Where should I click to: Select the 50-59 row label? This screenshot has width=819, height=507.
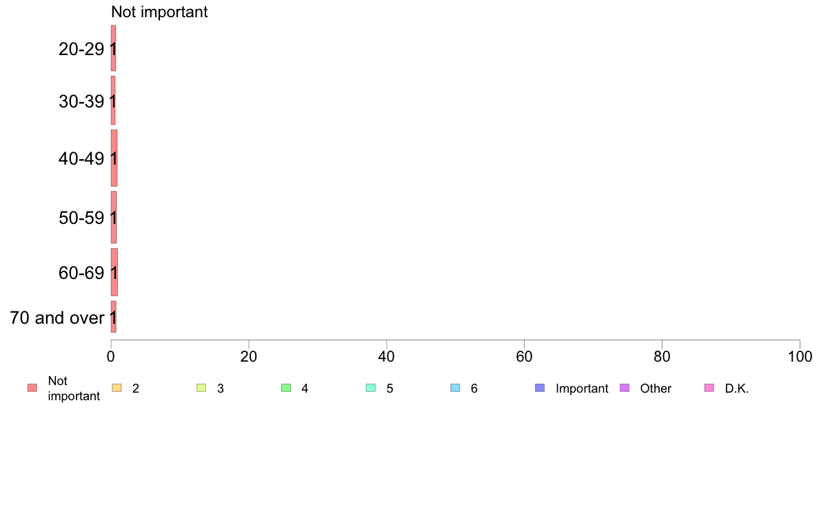pyautogui.click(x=81, y=218)
